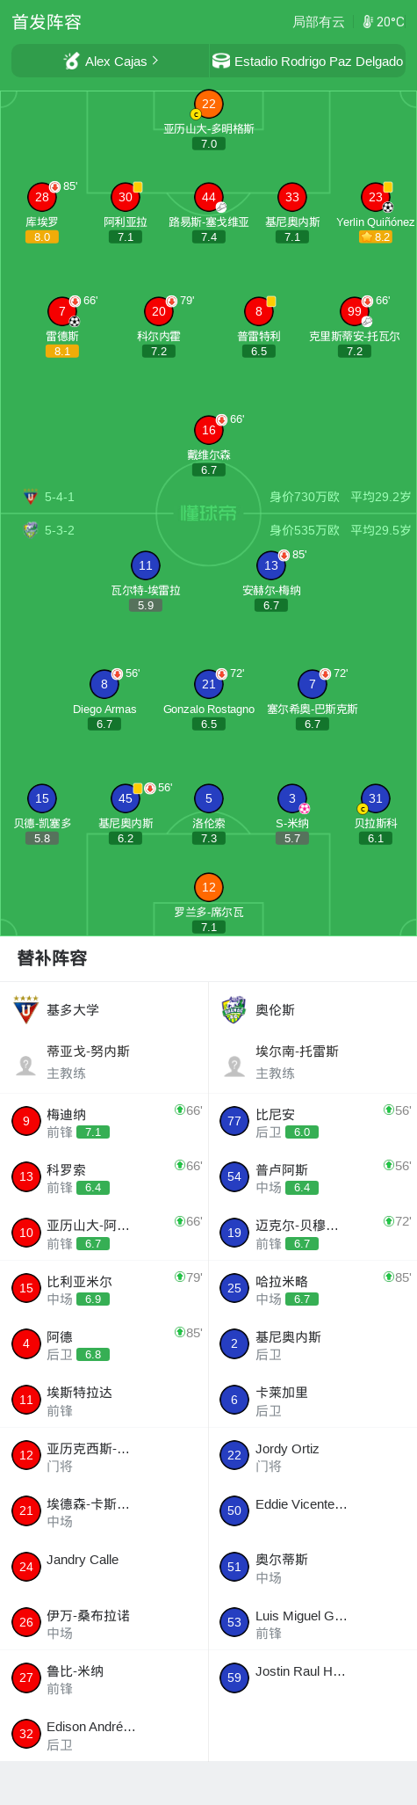Open substitute number 59 Jostin Raul row

click(313, 1678)
